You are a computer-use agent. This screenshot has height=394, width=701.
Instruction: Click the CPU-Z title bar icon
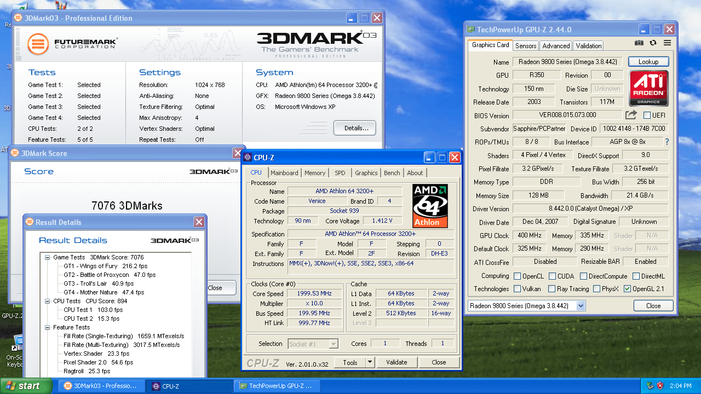point(248,158)
